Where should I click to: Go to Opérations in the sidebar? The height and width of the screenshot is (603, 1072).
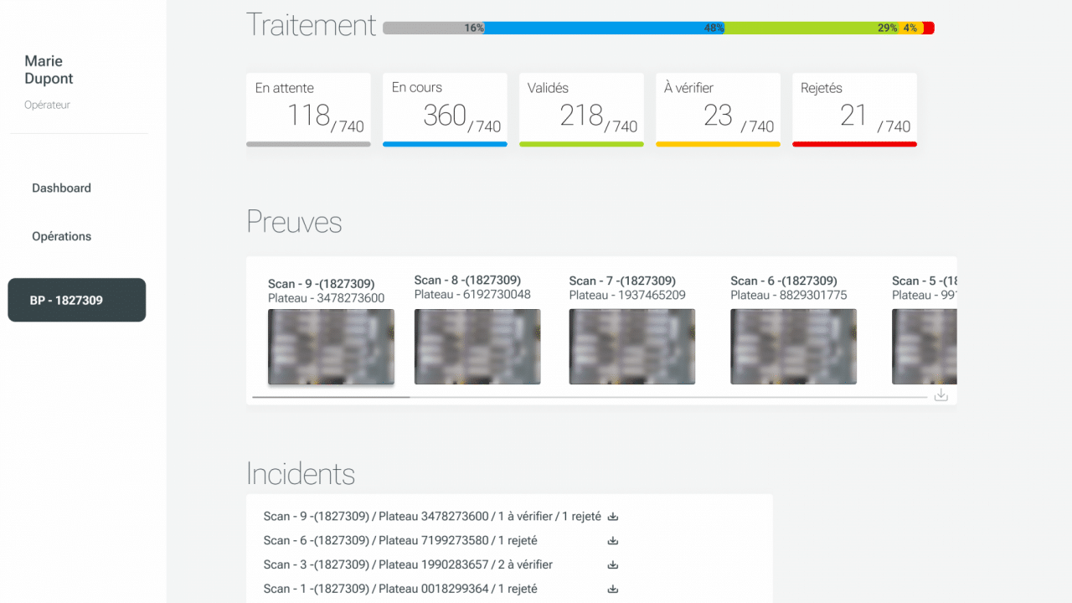tap(61, 236)
